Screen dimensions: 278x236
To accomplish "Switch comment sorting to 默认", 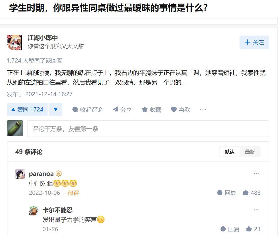I will pyautogui.click(x=230, y=152).
